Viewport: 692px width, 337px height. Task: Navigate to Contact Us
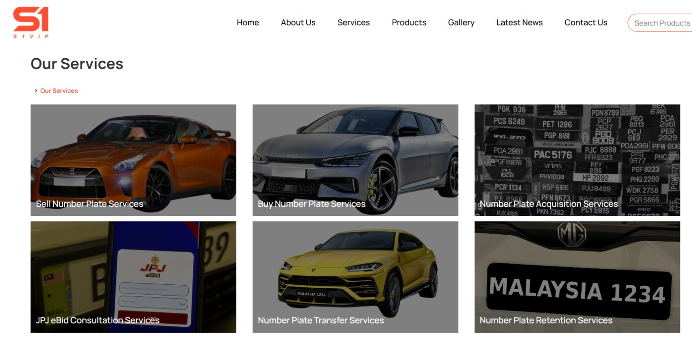(586, 22)
